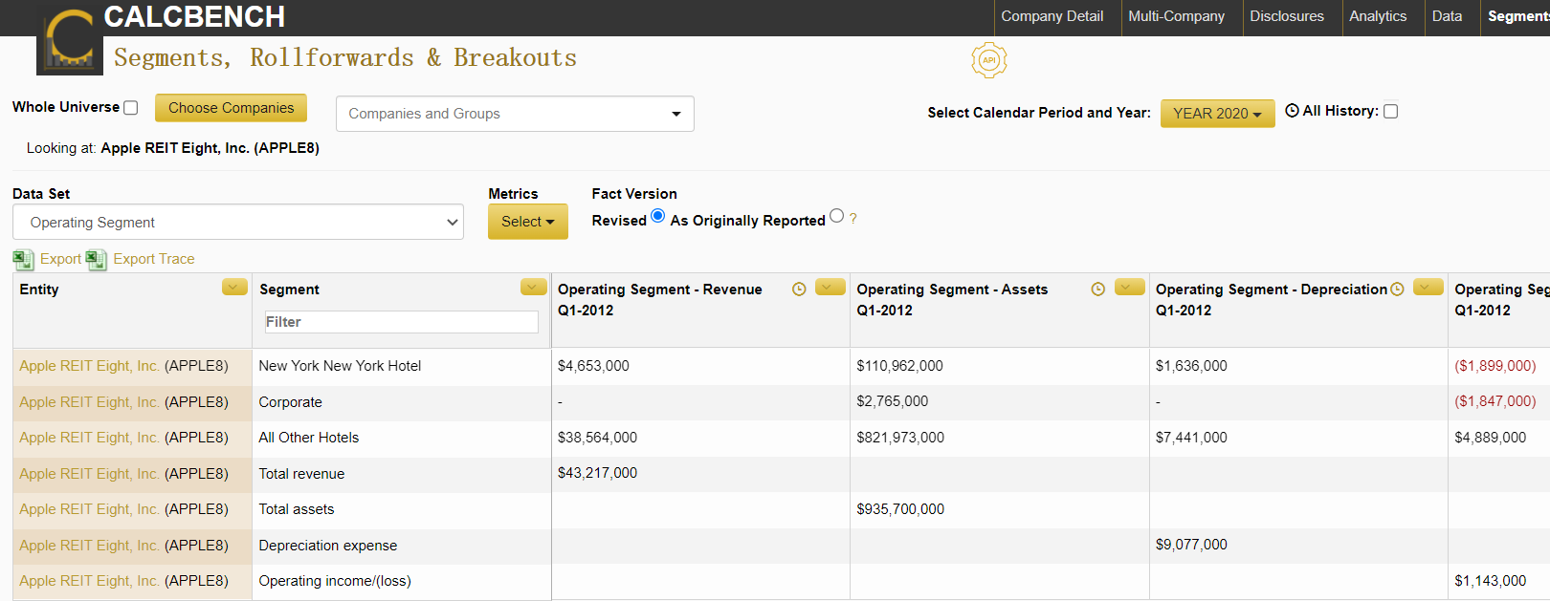Toggle the Whole Universe checkbox
The image size is (1550, 601).
coord(131,108)
